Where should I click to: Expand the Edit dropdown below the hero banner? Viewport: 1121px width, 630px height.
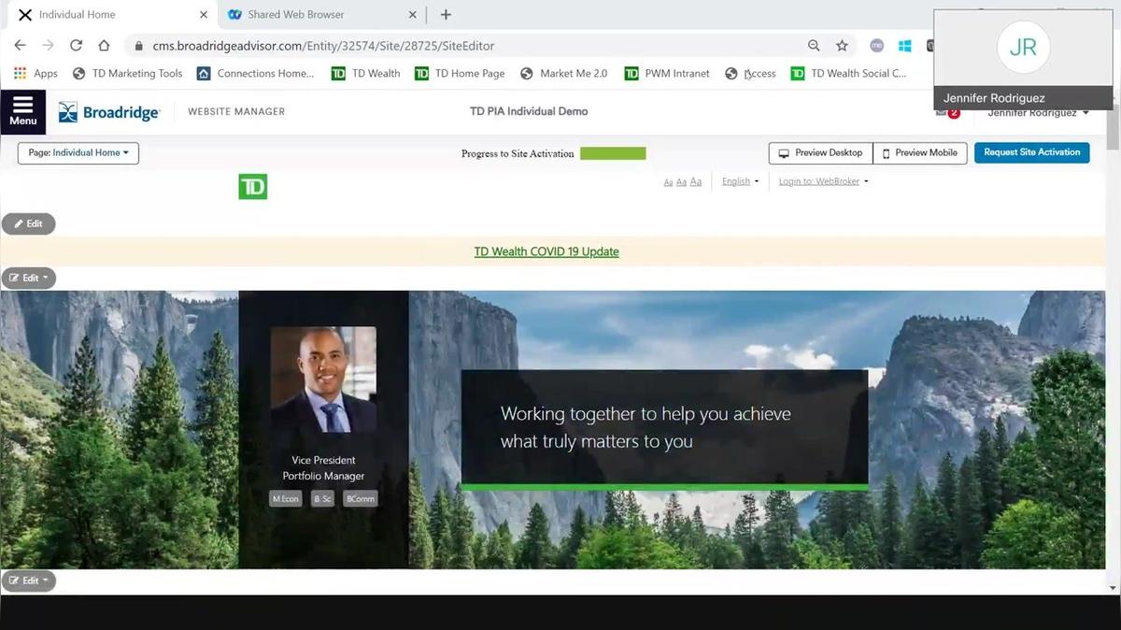coord(29,580)
